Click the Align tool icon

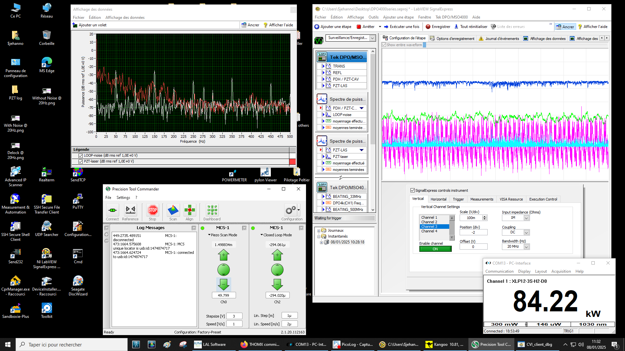pyautogui.click(x=189, y=210)
